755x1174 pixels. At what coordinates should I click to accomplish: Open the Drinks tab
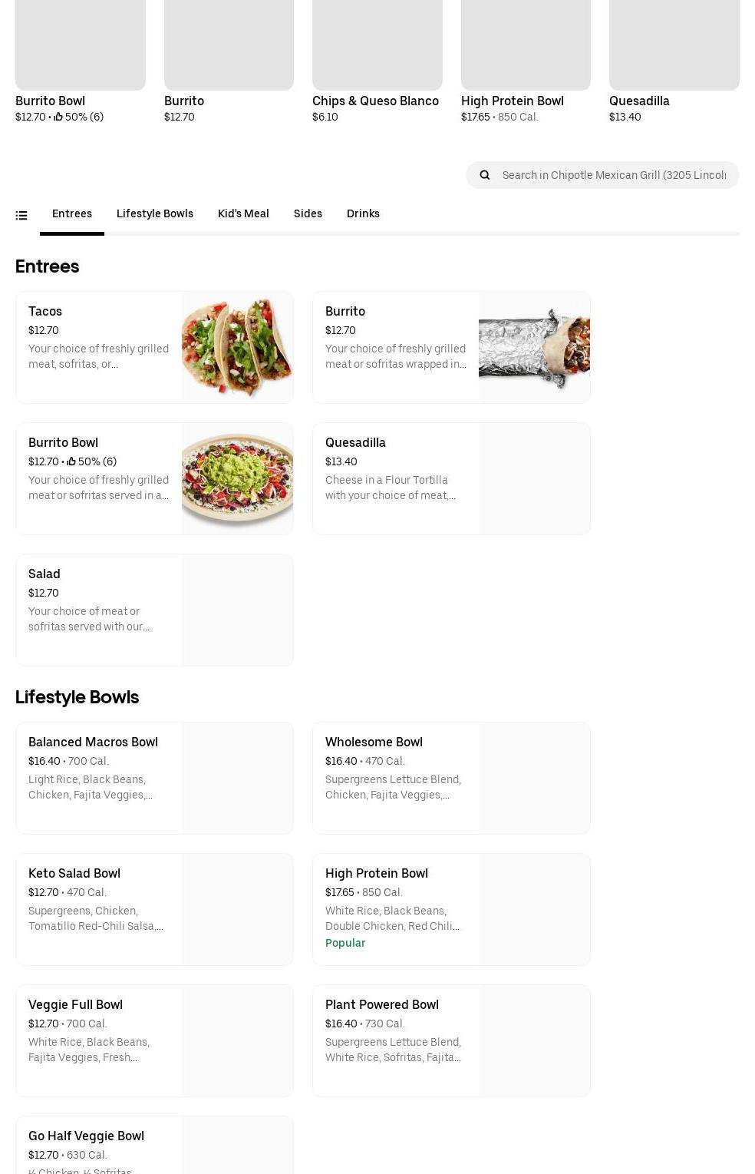(363, 214)
